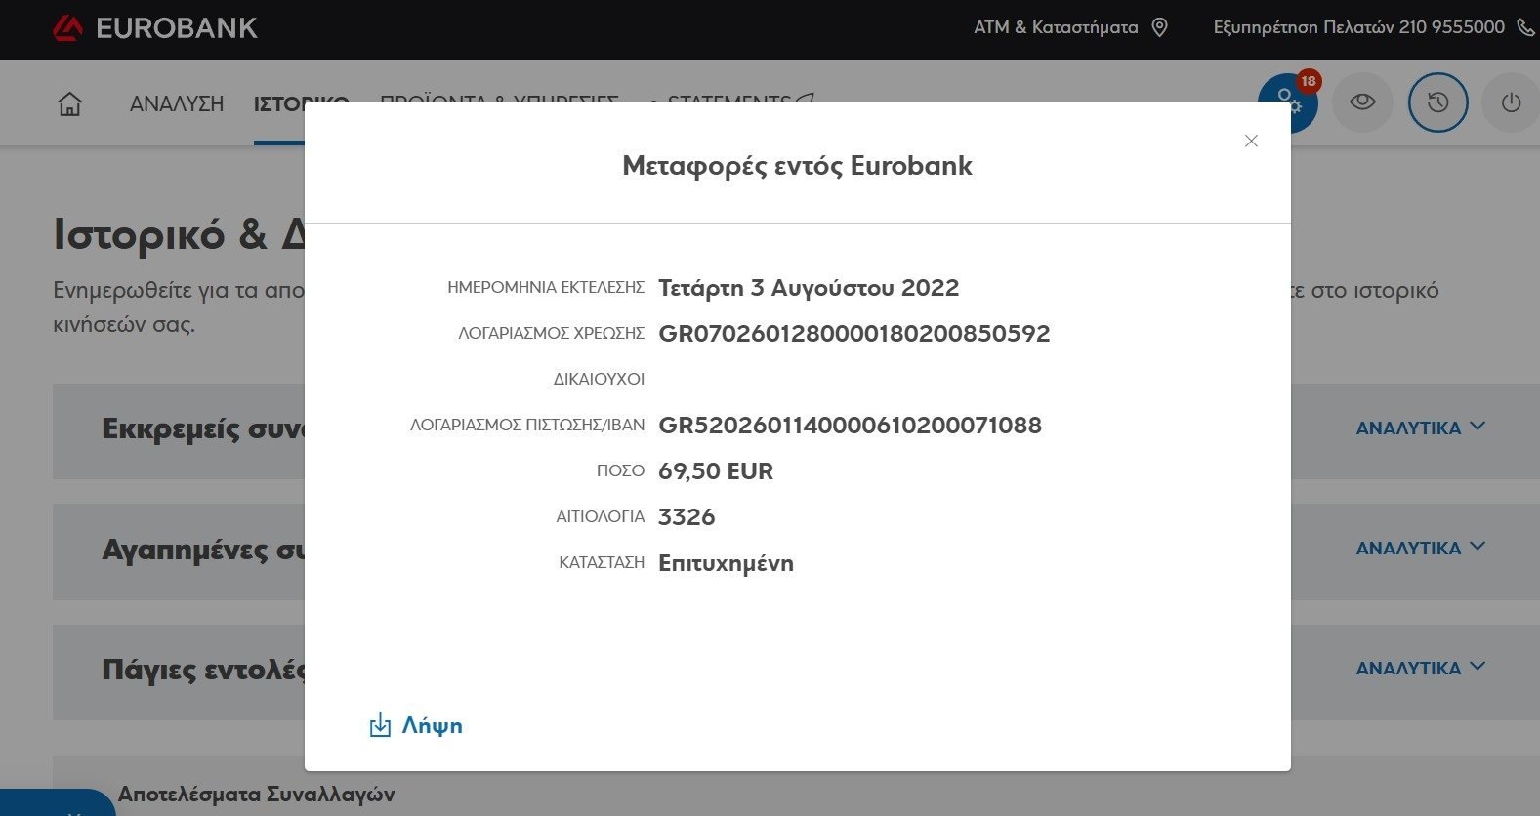This screenshot has width=1540, height=816.
Task: Click the ΚΑΤΑΣΤΑΣΗ label
Action: 602,563
